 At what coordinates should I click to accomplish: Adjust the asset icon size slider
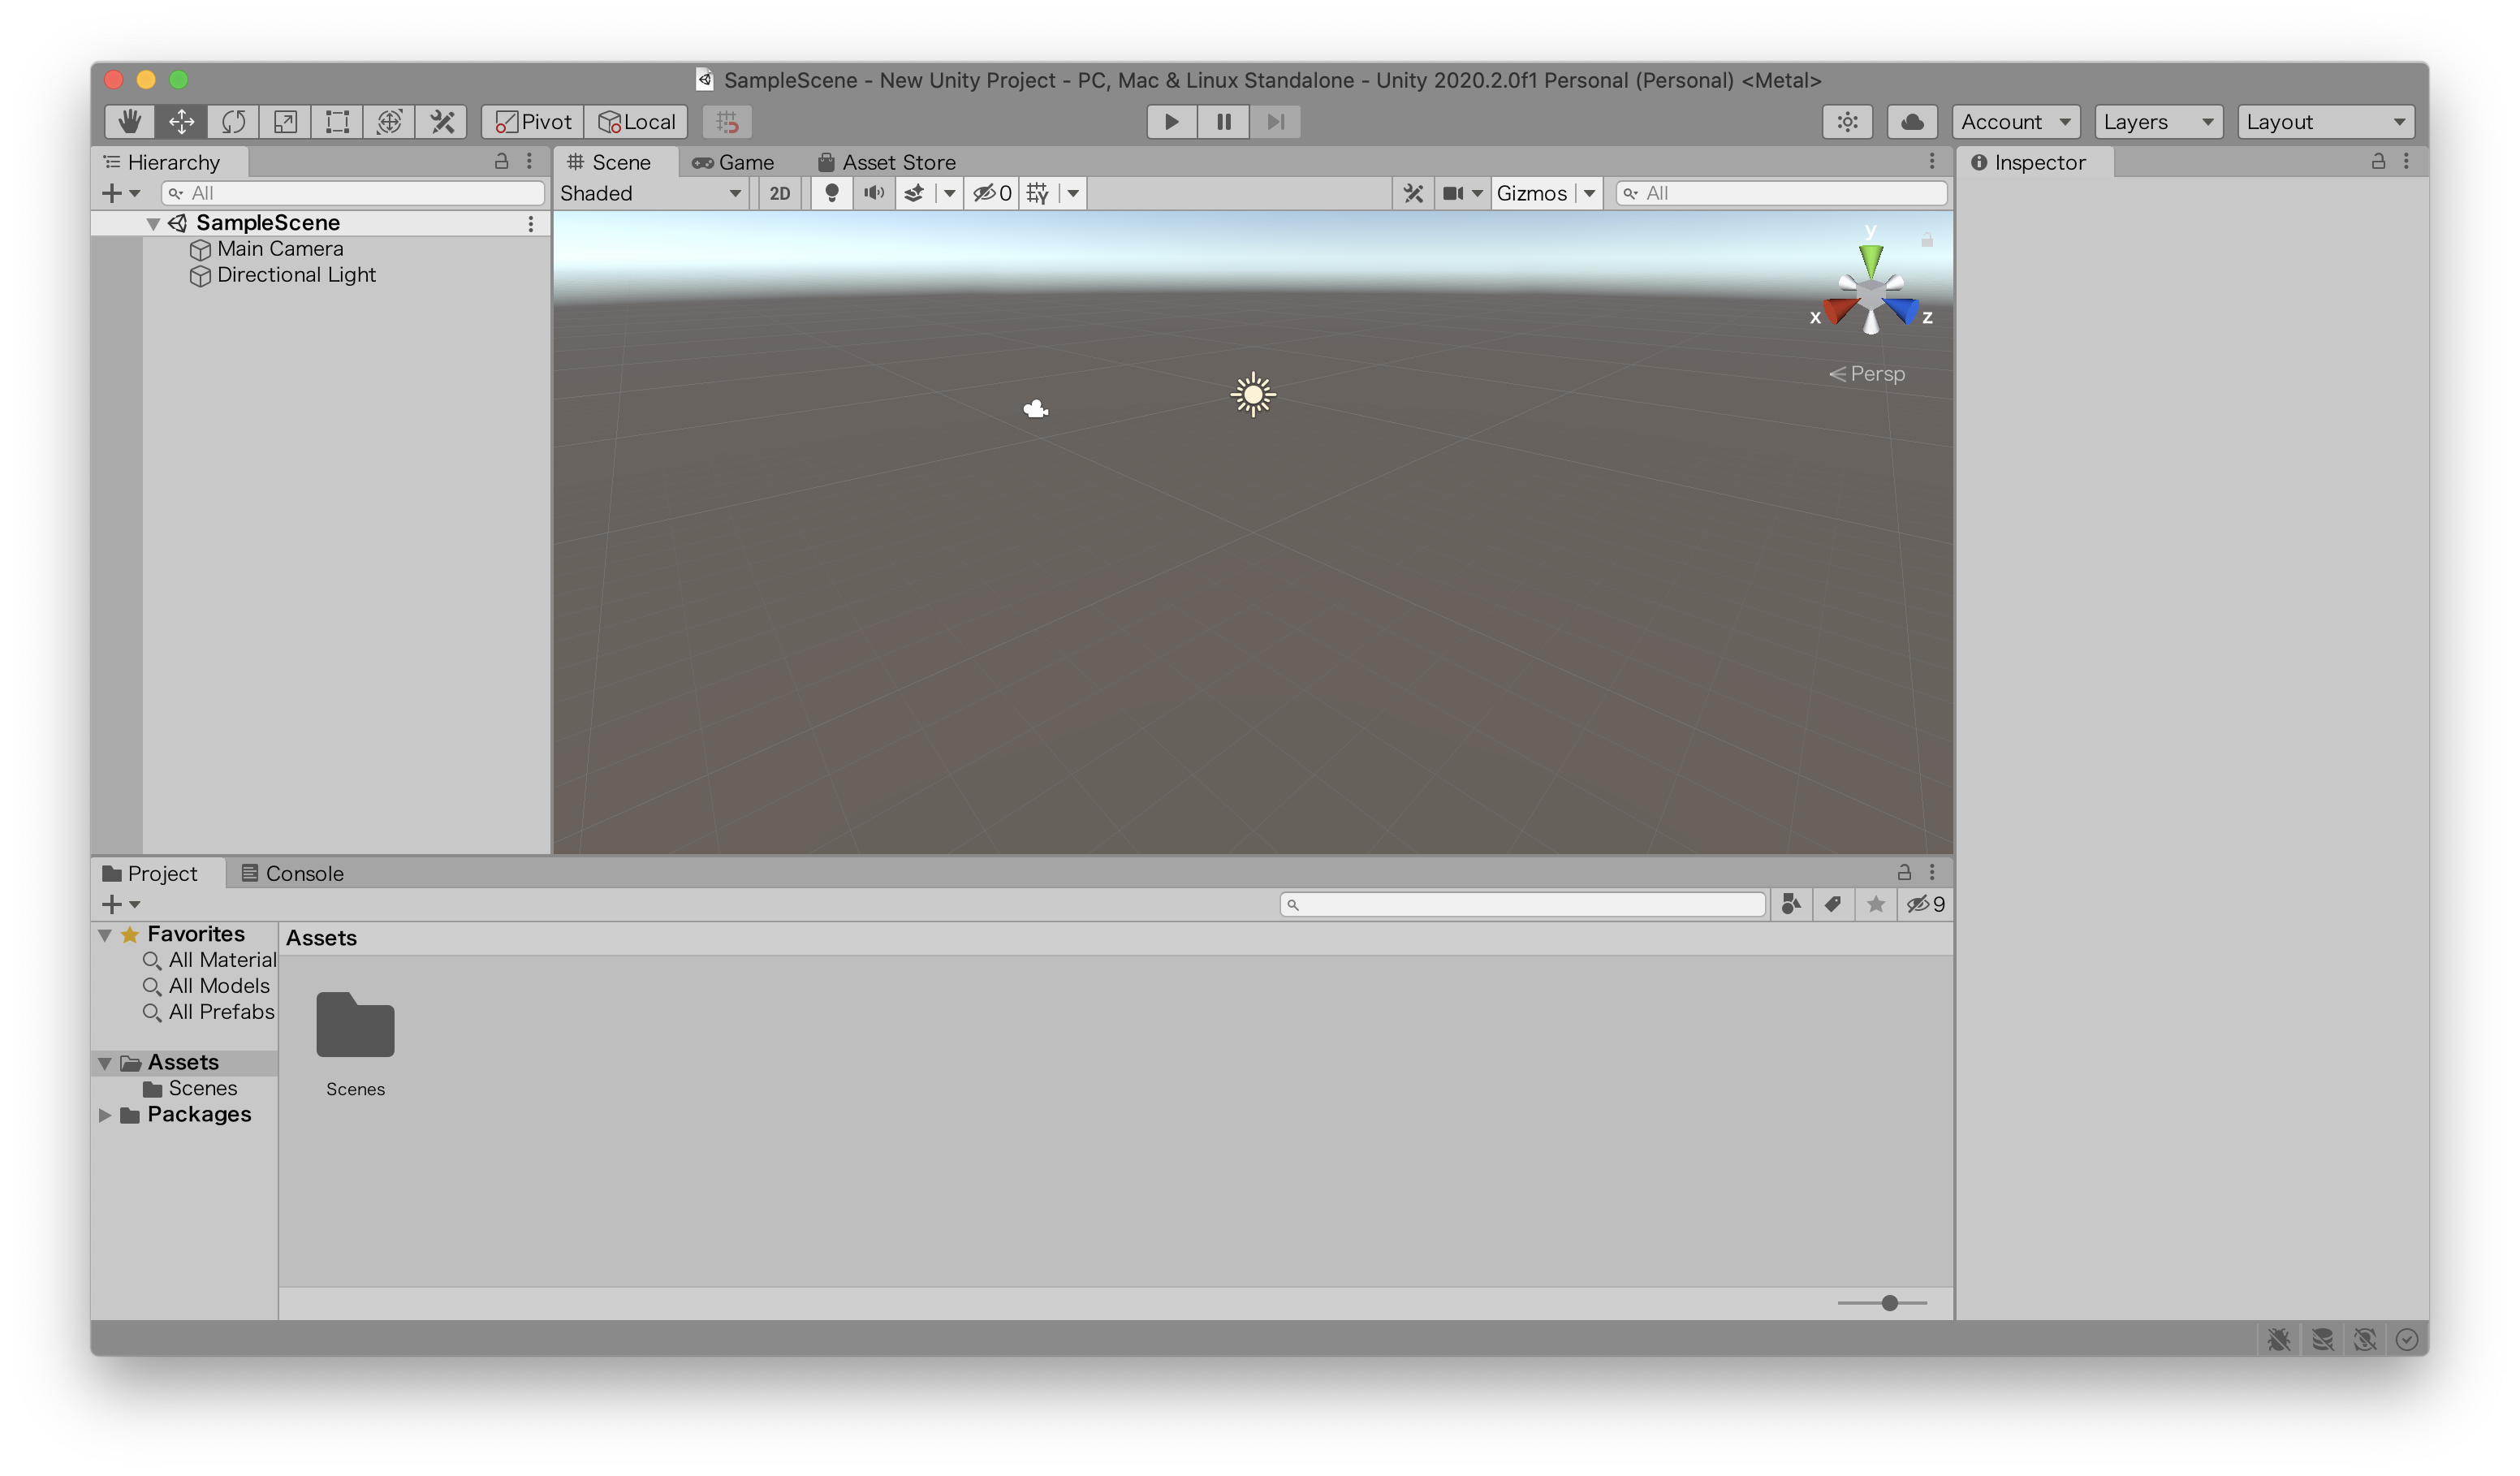(x=1888, y=1303)
